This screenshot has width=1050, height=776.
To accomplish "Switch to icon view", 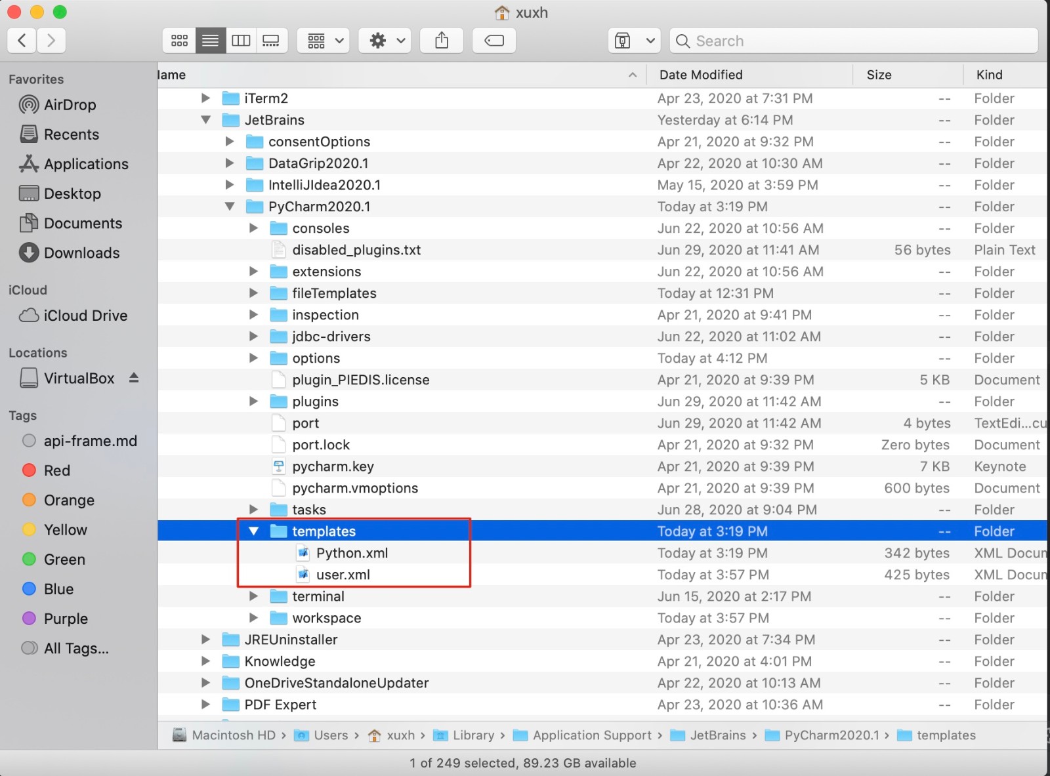I will pos(179,41).
